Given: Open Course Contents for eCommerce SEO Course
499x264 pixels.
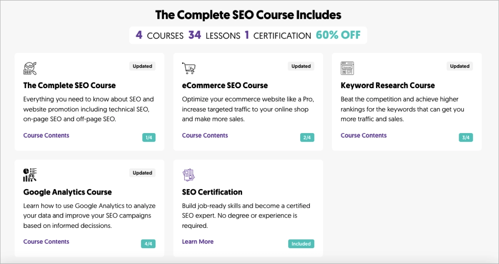Looking at the screenshot, I should click(x=205, y=135).
